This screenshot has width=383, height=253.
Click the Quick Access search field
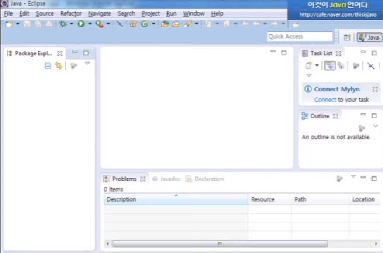tap(300, 37)
